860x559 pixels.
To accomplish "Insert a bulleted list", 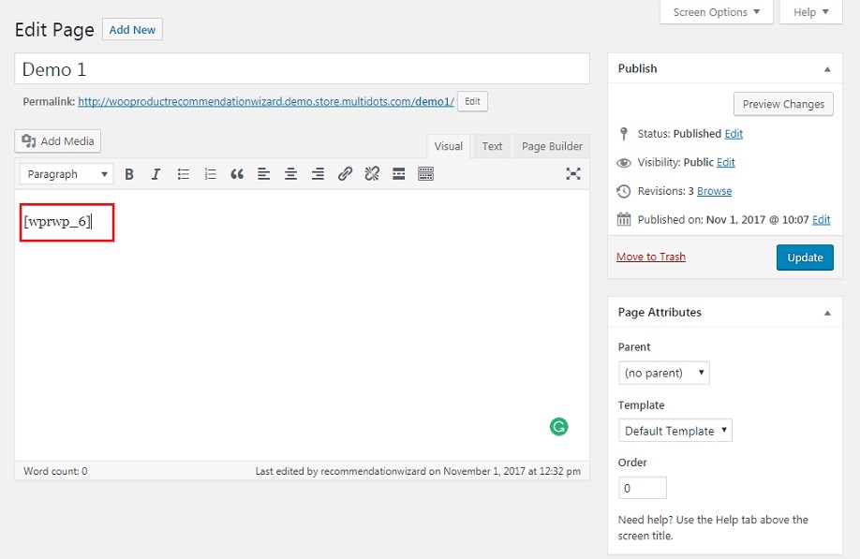I will coord(184,174).
